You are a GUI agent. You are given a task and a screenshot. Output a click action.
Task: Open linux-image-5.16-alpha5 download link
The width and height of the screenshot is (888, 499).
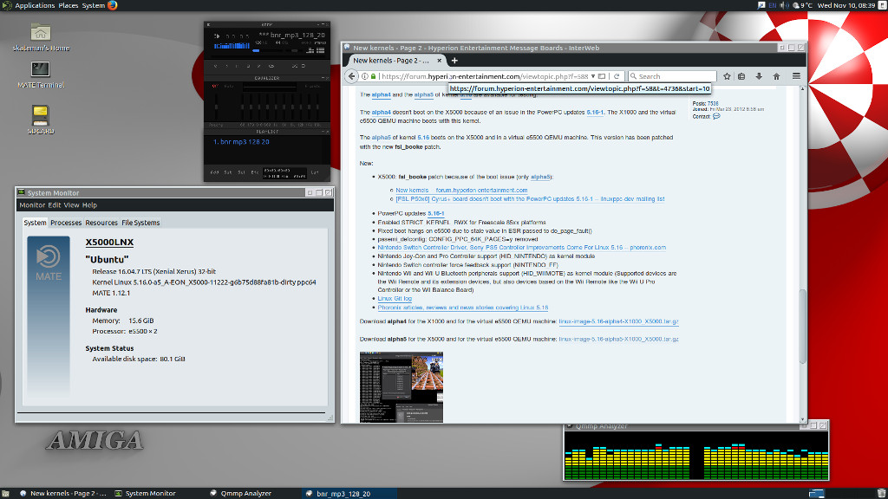(x=618, y=339)
